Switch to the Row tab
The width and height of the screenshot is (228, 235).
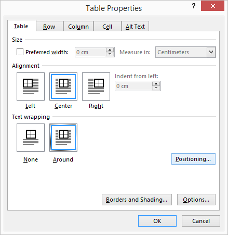click(49, 27)
